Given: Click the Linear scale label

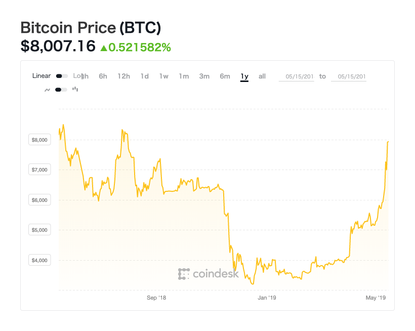Looking at the screenshot, I should [x=41, y=76].
